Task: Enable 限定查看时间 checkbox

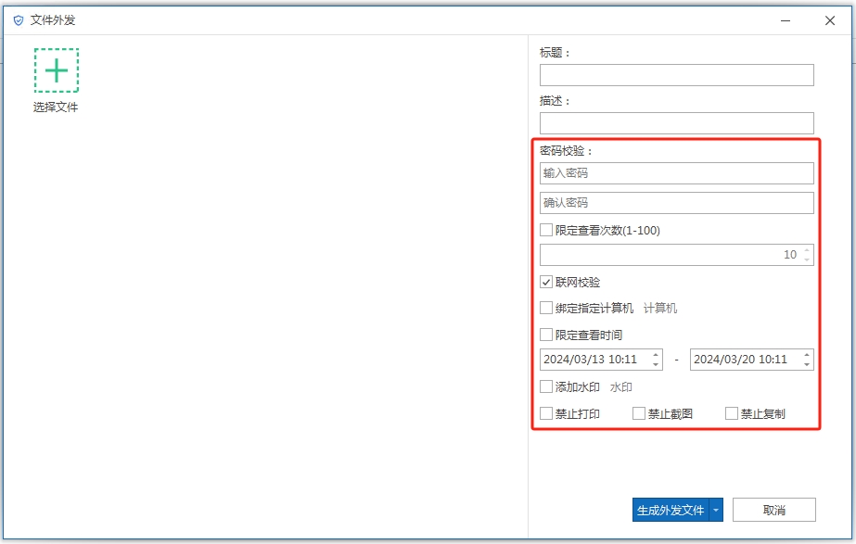Action: (x=545, y=333)
